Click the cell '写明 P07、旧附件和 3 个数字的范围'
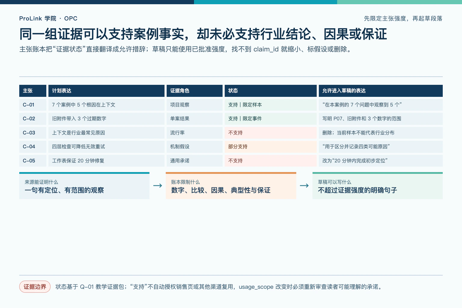Image resolution: width=462 pixels, height=308 pixels. (381, 119)
